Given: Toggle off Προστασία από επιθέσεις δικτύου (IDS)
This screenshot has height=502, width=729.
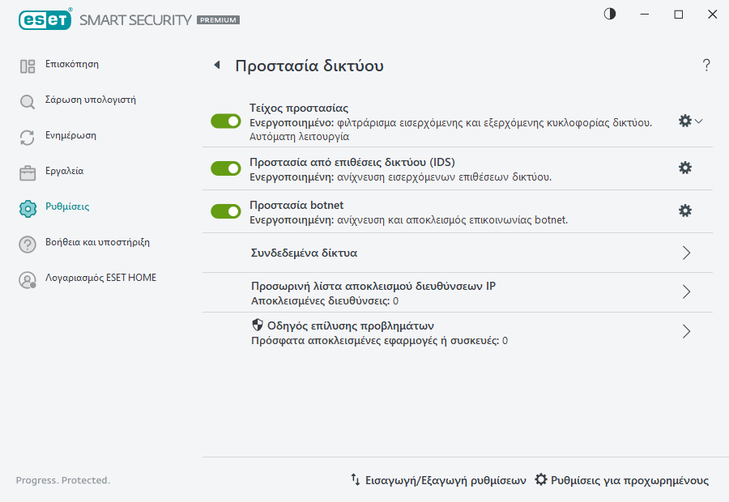Looking at the screenshot, I should click(225, 168).
